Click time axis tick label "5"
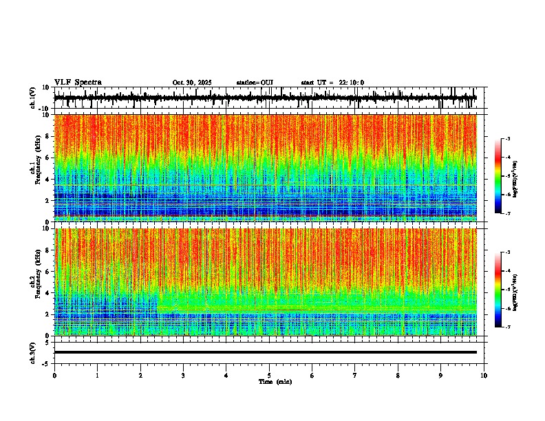545x421 pixels. [269, 376]
